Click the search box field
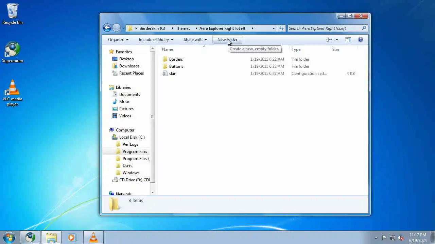The image size is (435, 244). [325, 28]
